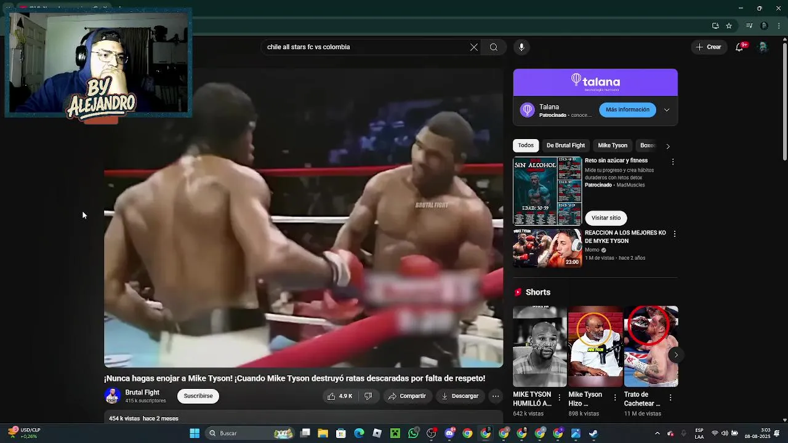
Task: Start voice search with microphone
Action: pos(521,47)
